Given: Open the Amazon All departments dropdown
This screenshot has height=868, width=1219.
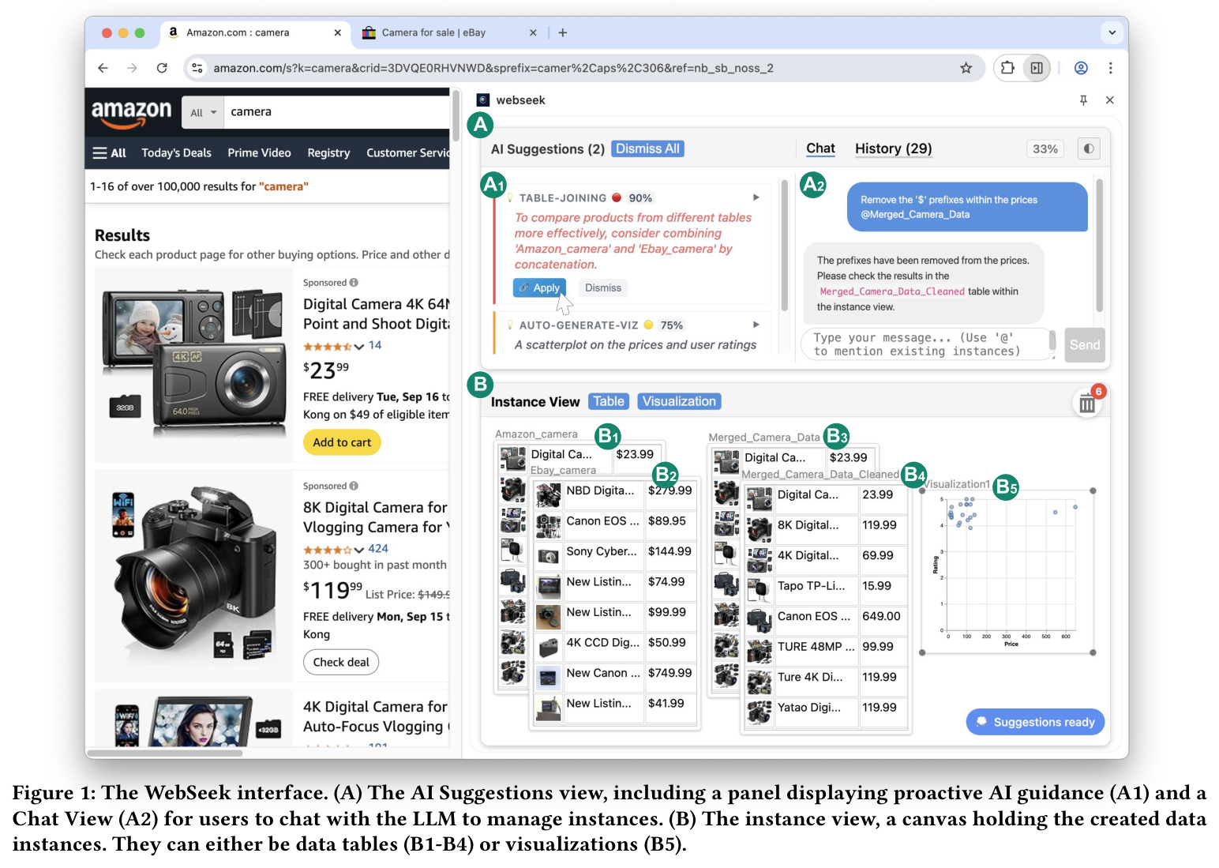Looking at the screenshot, I should point(203,112).
